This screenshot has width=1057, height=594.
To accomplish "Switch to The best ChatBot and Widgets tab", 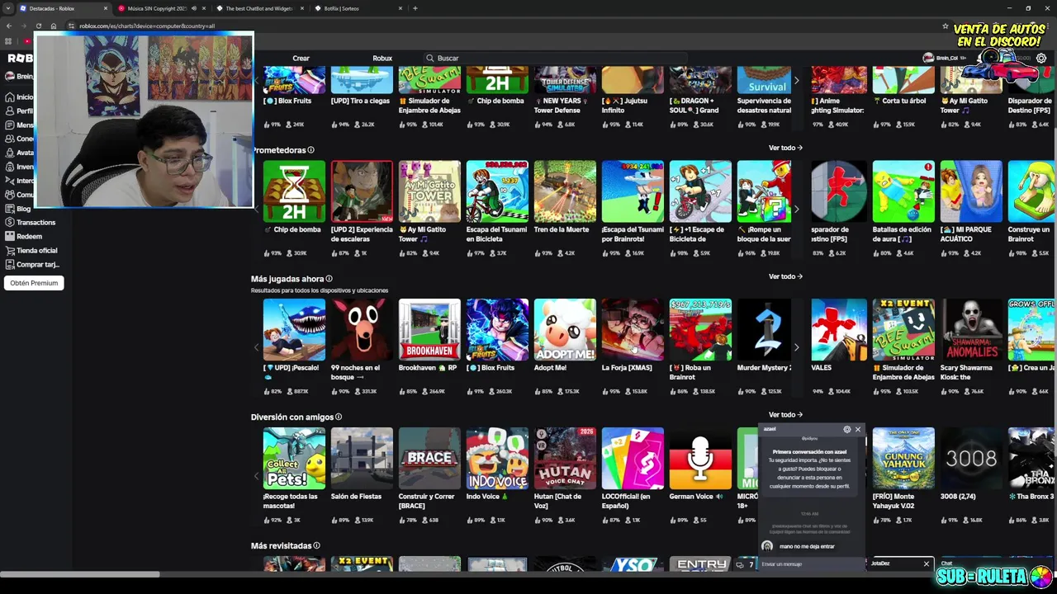I will 260,8.
